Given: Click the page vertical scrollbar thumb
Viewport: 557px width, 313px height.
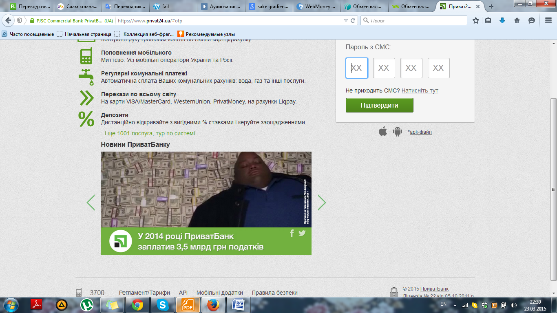Looking at the screenshot, I should [553, 190].
